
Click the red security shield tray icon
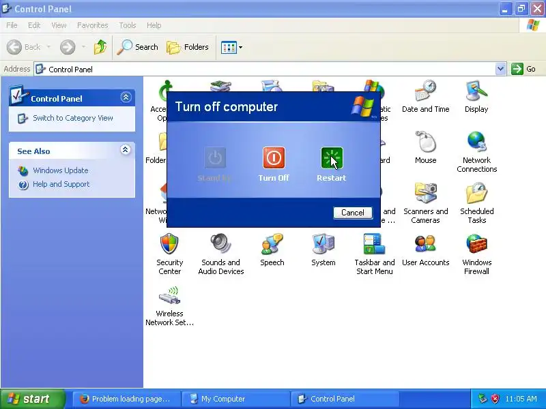pos(495,399)
